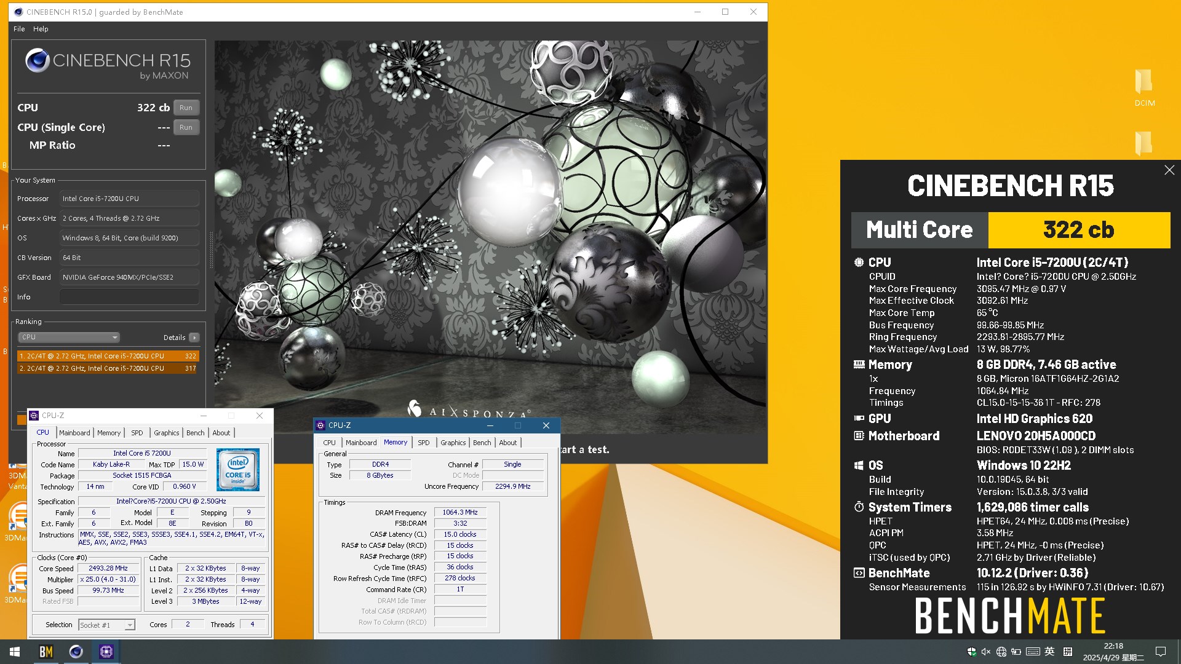
Task: Select ranking entry scoring 322
Action: [x=108, y=356]
